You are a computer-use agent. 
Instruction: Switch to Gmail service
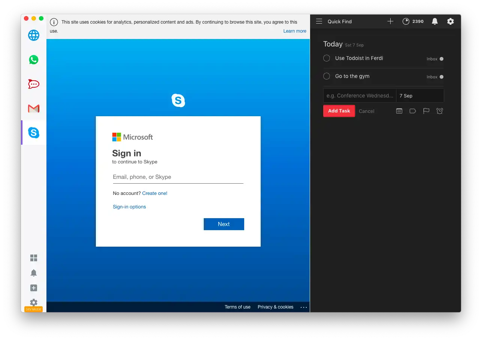34,108
